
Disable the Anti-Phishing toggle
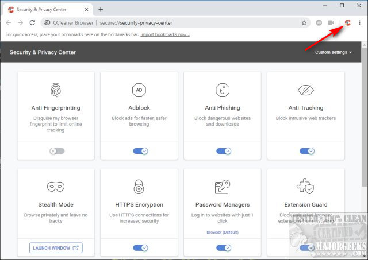224,151
